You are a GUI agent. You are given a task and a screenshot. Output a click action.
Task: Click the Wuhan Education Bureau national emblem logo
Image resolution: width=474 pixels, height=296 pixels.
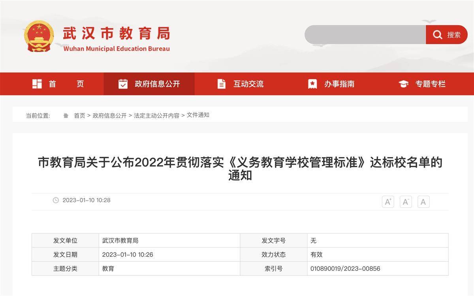(x=39, y=36)
